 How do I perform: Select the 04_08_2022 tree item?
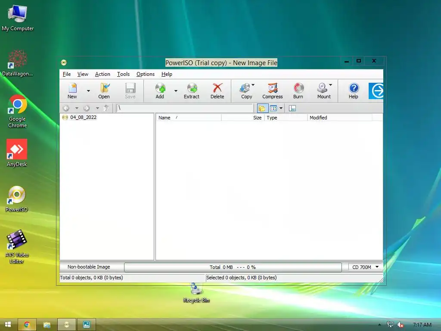[x=83, y=117]
